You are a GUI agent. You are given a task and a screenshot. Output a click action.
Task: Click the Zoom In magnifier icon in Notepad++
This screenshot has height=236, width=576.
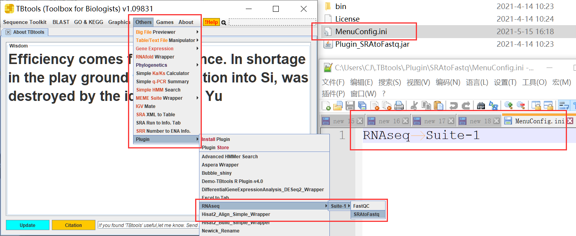508,105
